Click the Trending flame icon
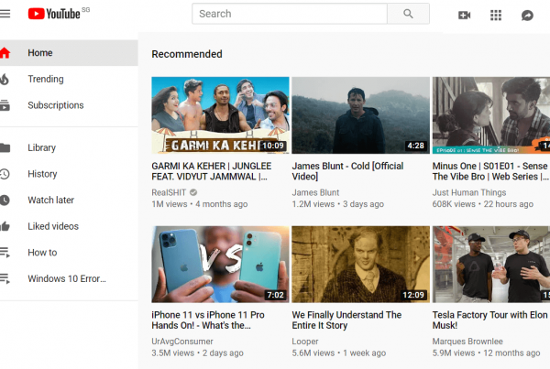The image size is (550, 369). (5, 79)
